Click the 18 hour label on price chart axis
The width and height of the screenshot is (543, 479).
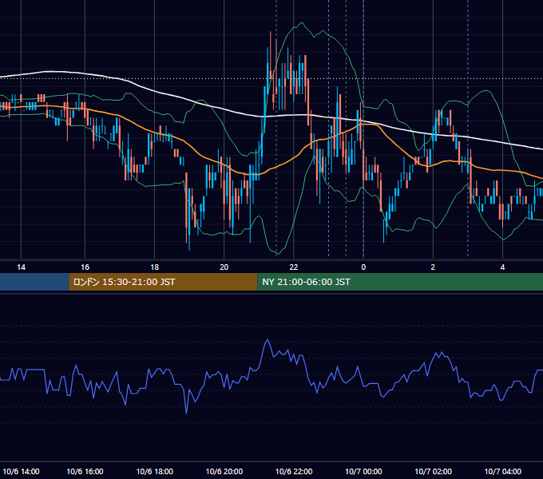tap(154, 267)
